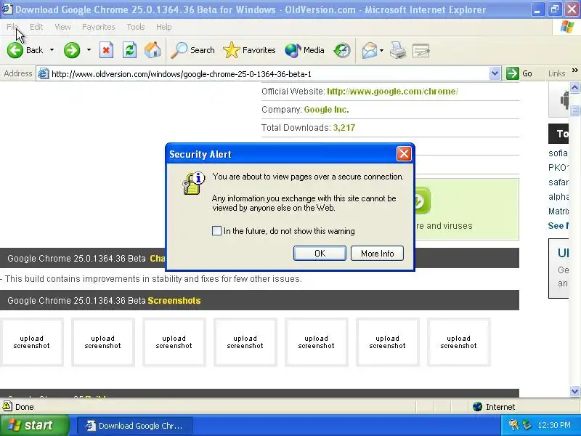Click the green Go arrow button
The image size is (581, 436).
click(x=513, y=73)
